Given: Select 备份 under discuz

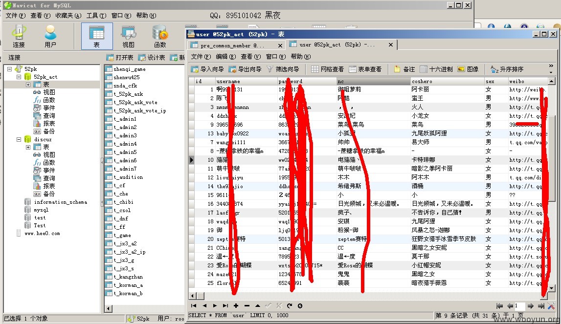Looking at the screenshot, I should tap(49, 194).
